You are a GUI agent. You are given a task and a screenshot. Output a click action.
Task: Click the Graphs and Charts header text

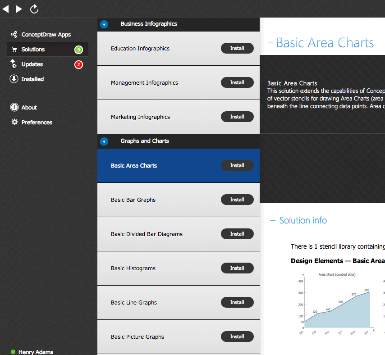[145, 141]
